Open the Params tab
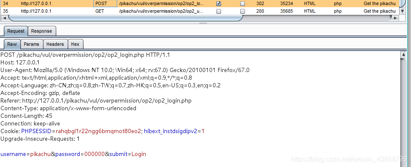Screen dimensions: 411x167 click(32, 44)
